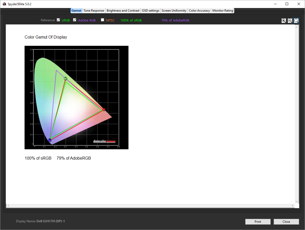Click the Close button at bottom
The width and height of the screenshot is (305, 230).
point(286,222)
